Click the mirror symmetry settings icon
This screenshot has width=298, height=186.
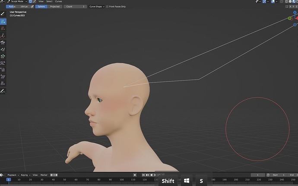click(287, 6)
